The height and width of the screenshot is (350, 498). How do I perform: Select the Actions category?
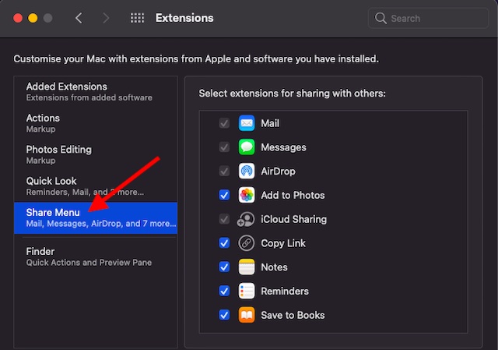click(x=96, y=123)
